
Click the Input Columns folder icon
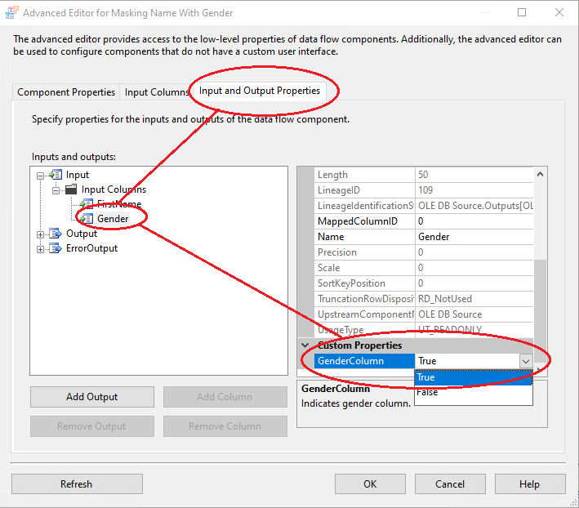coord(71,189)
